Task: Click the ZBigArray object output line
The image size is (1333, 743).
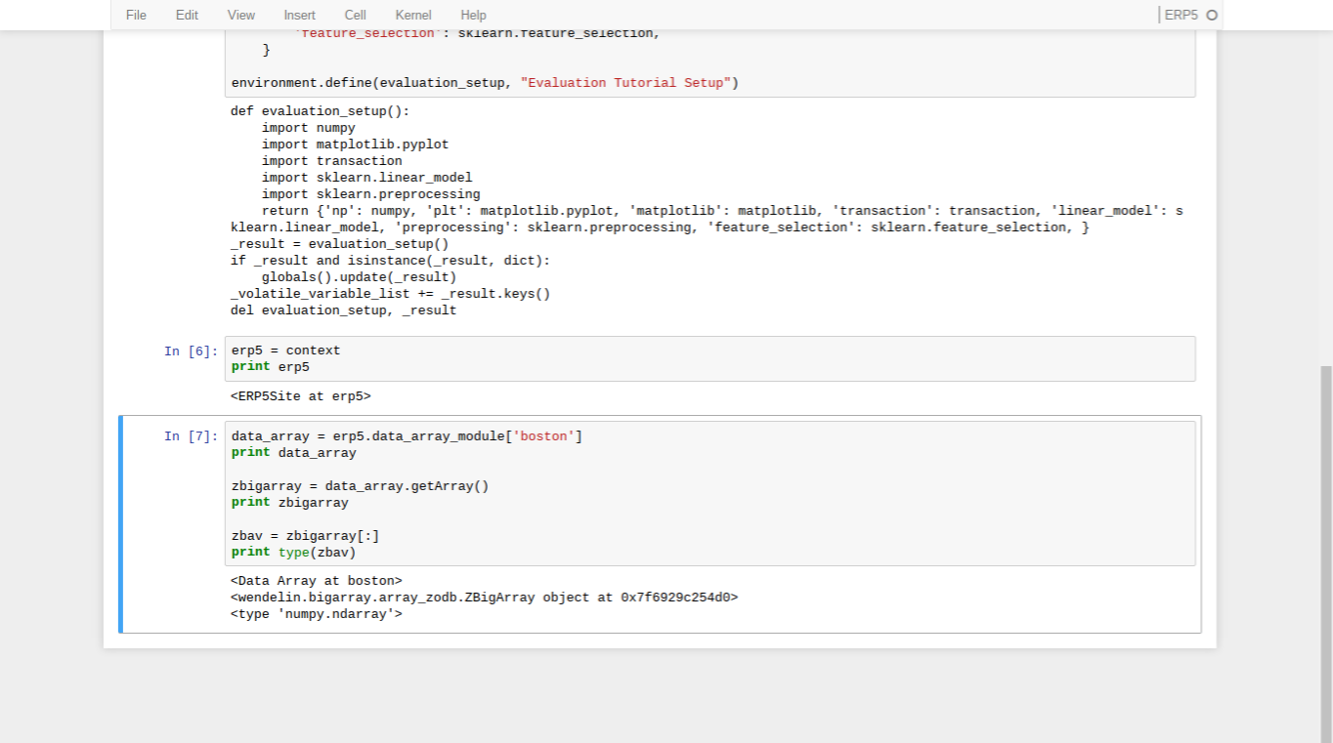Action: click(x=485, y=598)
